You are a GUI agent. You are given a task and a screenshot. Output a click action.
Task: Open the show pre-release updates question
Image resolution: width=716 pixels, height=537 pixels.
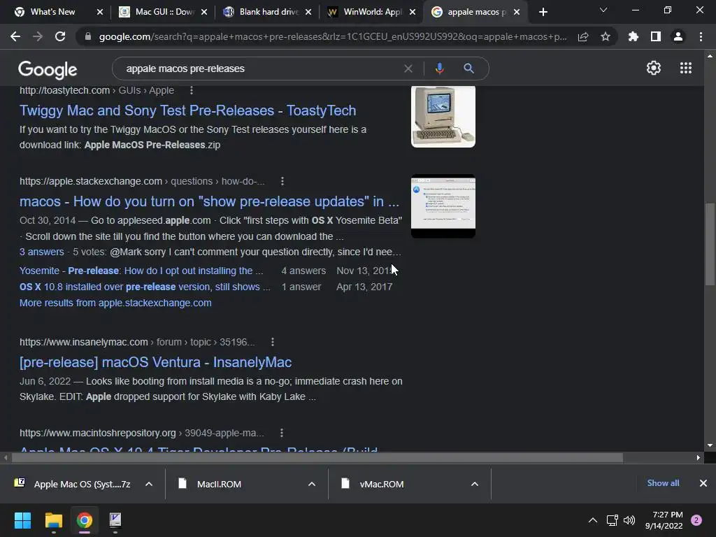click(209, 201)
